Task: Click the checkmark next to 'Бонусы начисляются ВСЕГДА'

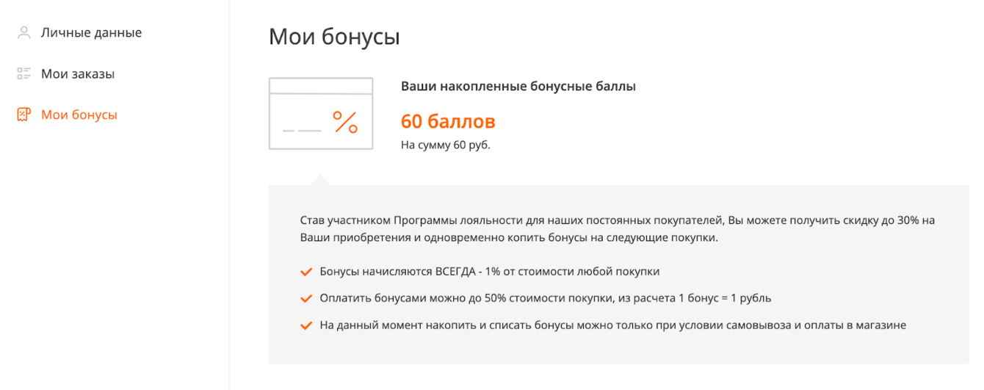Action: pos(307,272)
